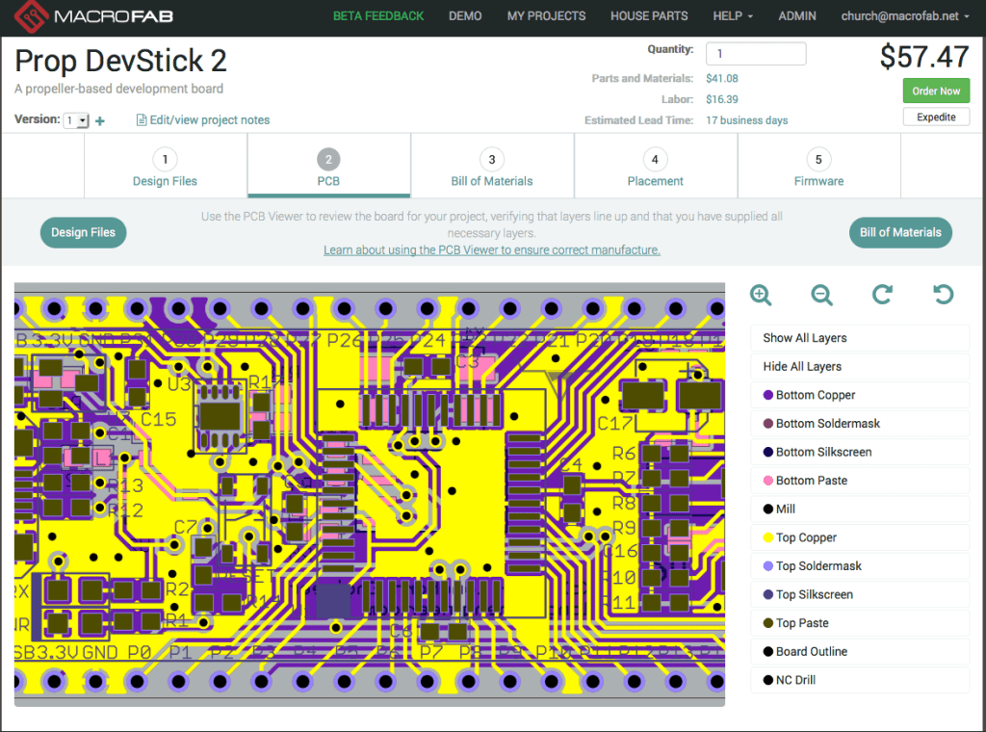Open the Version dropdown
Viewport: 986px width, 732px height.
[76, 120]
